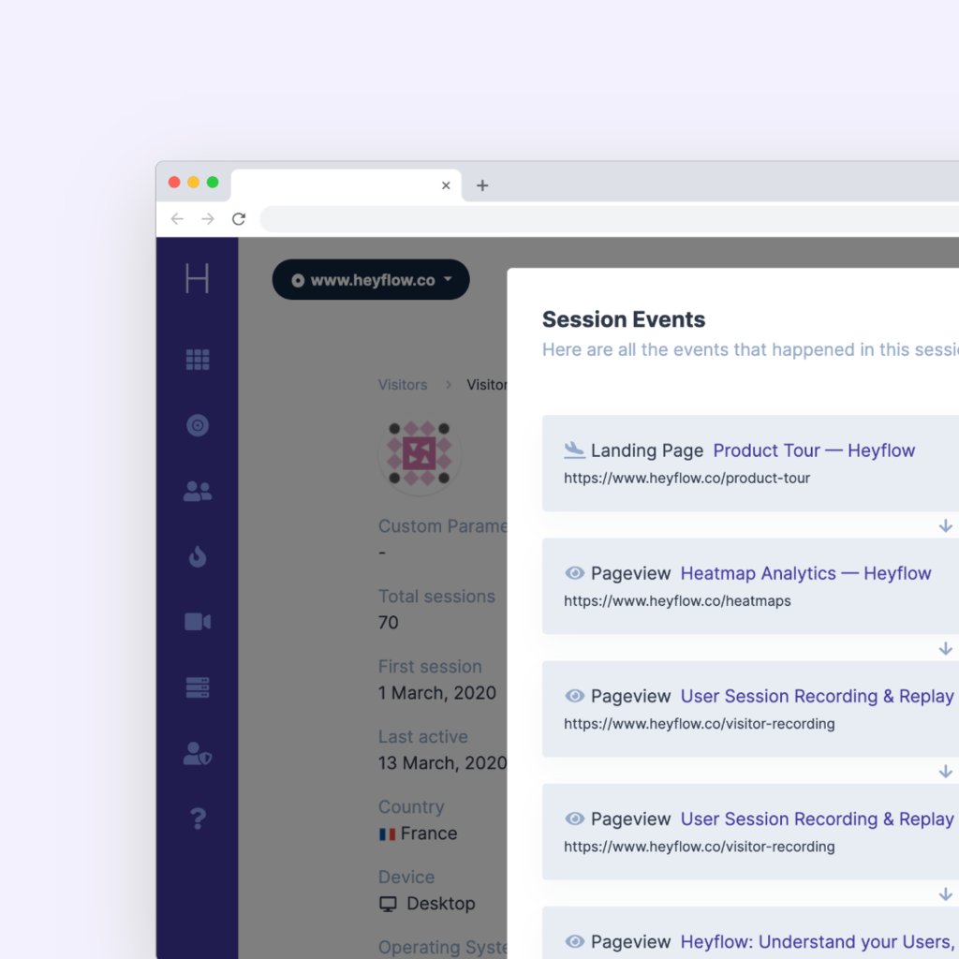959x959 pixels.
Task: Click the Session Events heading
Action: [x=623, y=319]
